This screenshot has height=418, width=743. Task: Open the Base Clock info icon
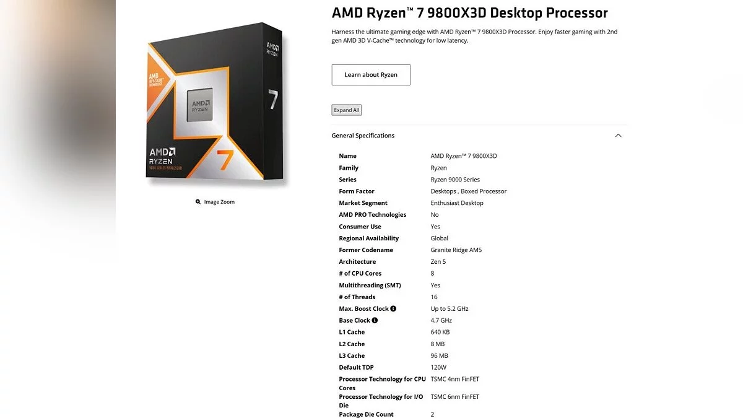tap(375, 320)
